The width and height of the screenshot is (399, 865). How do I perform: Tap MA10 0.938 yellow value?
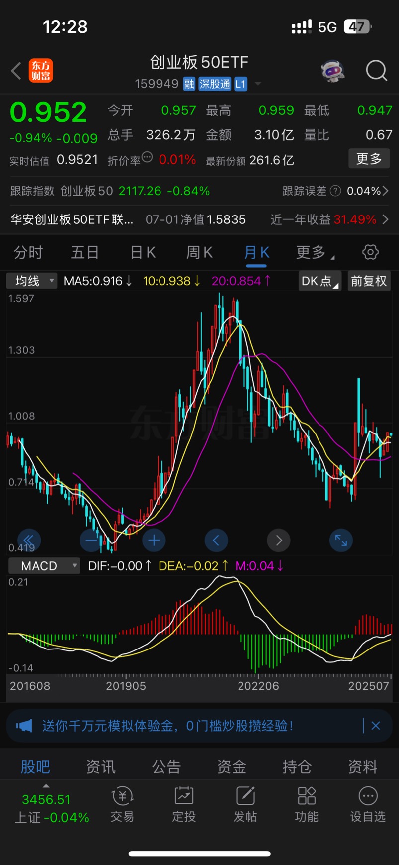[x=171, y=281]
